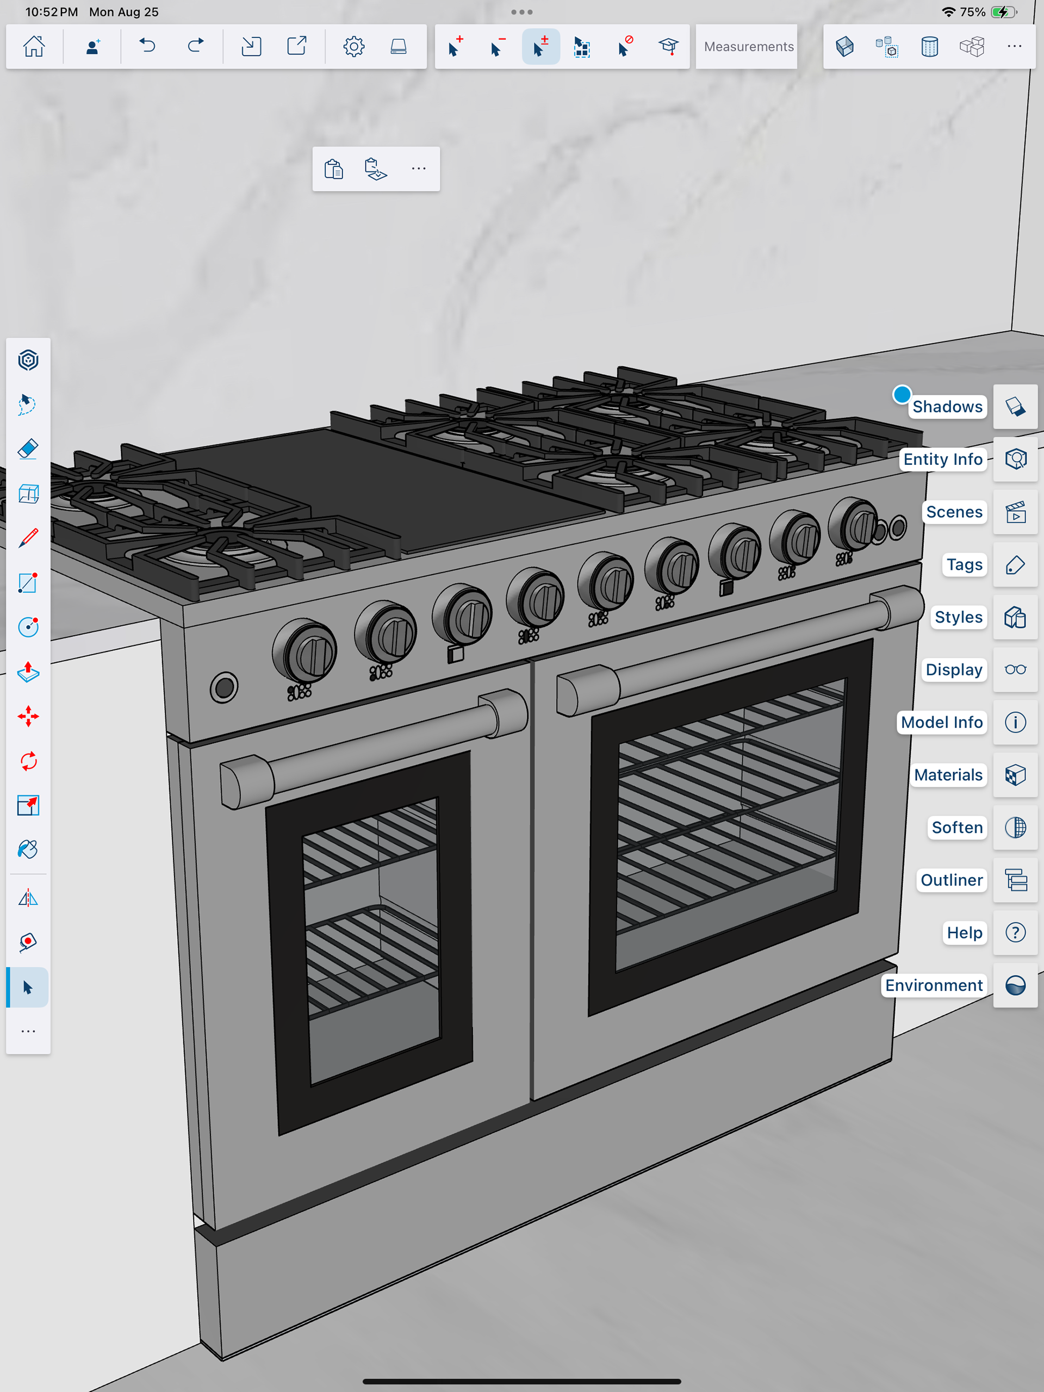Select the Tape Measure tool
Screen dimensions: 1044x1392
28,942
